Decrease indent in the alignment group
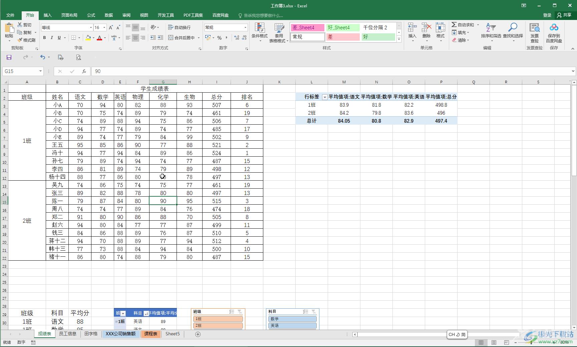 (153, 38)
